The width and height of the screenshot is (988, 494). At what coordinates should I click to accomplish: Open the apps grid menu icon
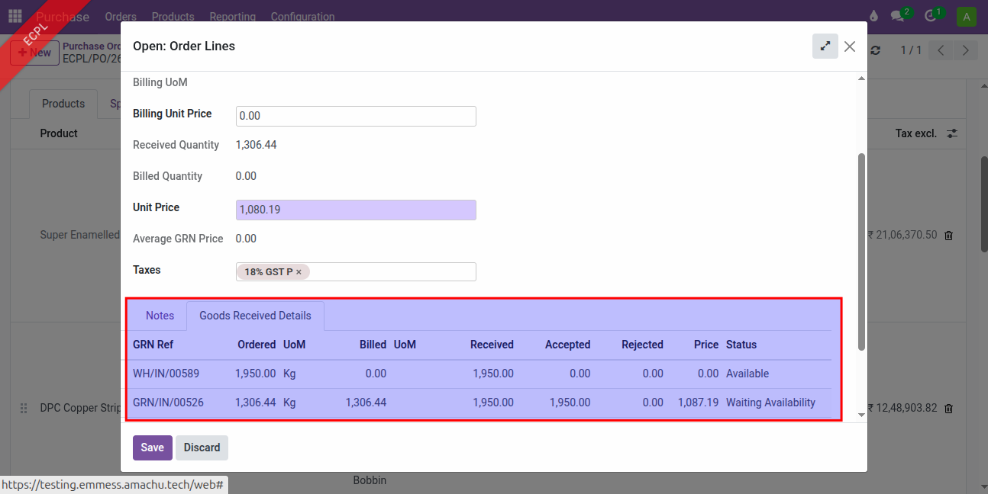pyautogui.click(x=15, y=16)
